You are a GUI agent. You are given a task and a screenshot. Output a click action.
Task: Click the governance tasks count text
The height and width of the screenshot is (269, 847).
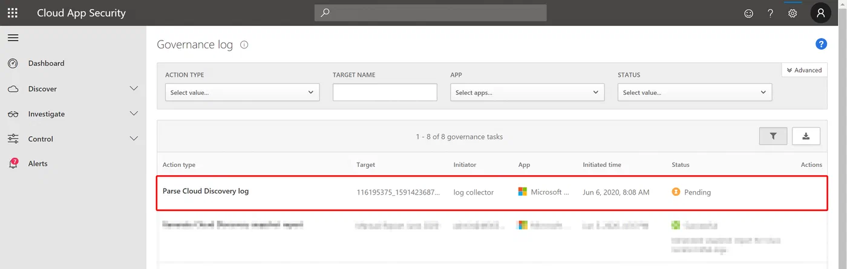[x=459, y=137]
